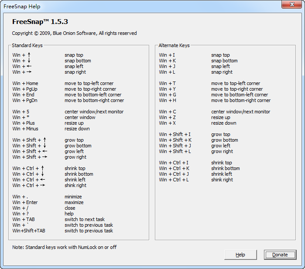Click 'switch to previous task' beside 'Win+Shift+TAB'

tap(89, 231)
